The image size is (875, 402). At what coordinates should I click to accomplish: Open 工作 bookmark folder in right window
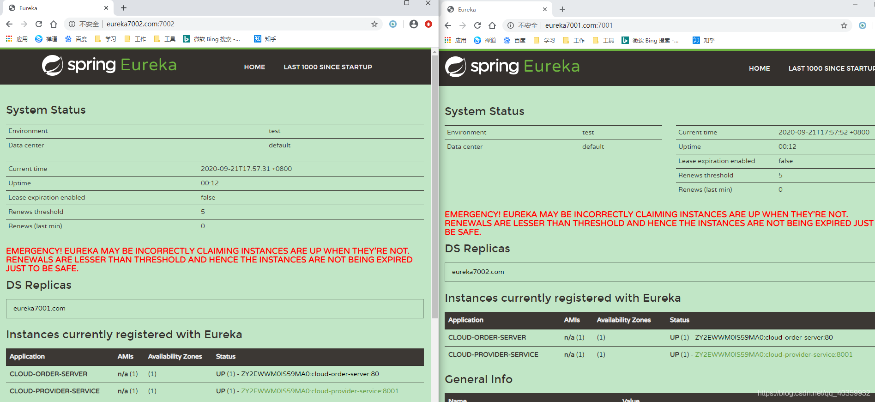[x=573, y=40]
